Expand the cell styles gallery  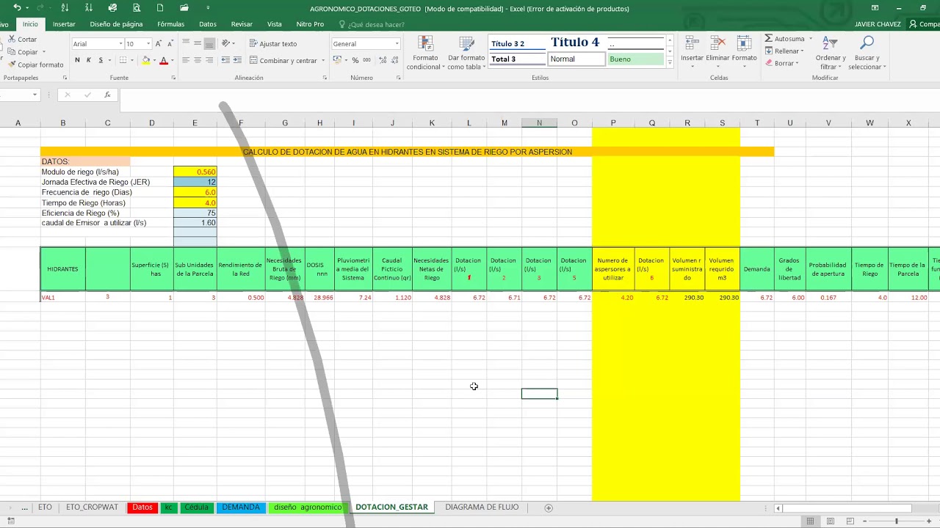tap(670, 64)
